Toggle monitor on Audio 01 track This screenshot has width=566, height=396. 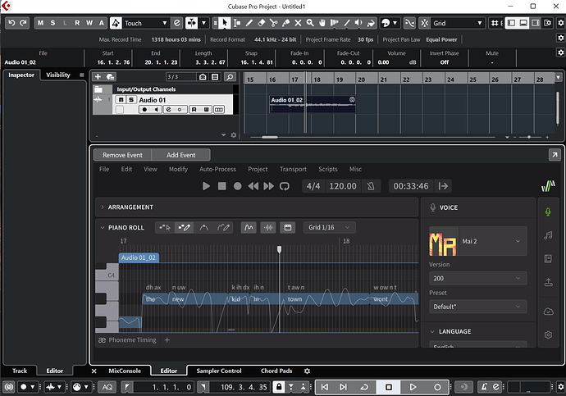[156, 109]
